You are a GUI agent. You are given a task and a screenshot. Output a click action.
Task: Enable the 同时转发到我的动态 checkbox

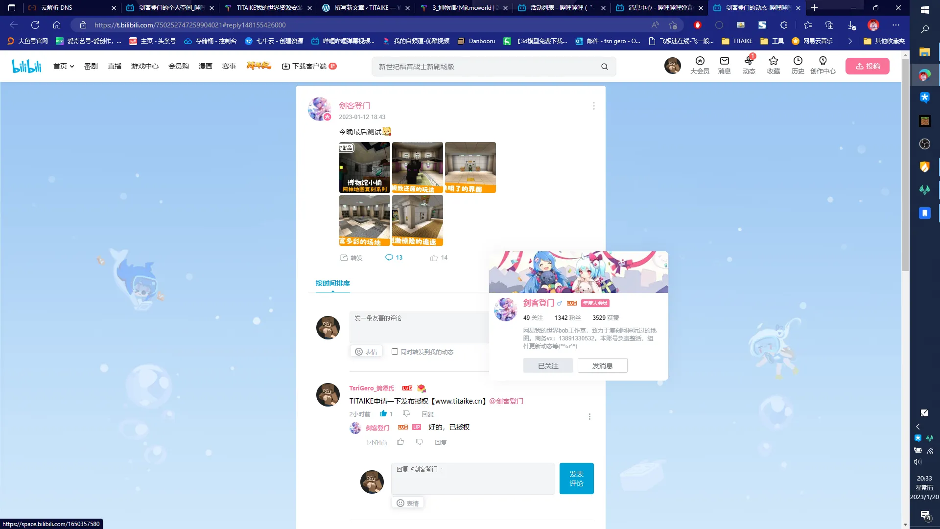(x=395, y=351)
